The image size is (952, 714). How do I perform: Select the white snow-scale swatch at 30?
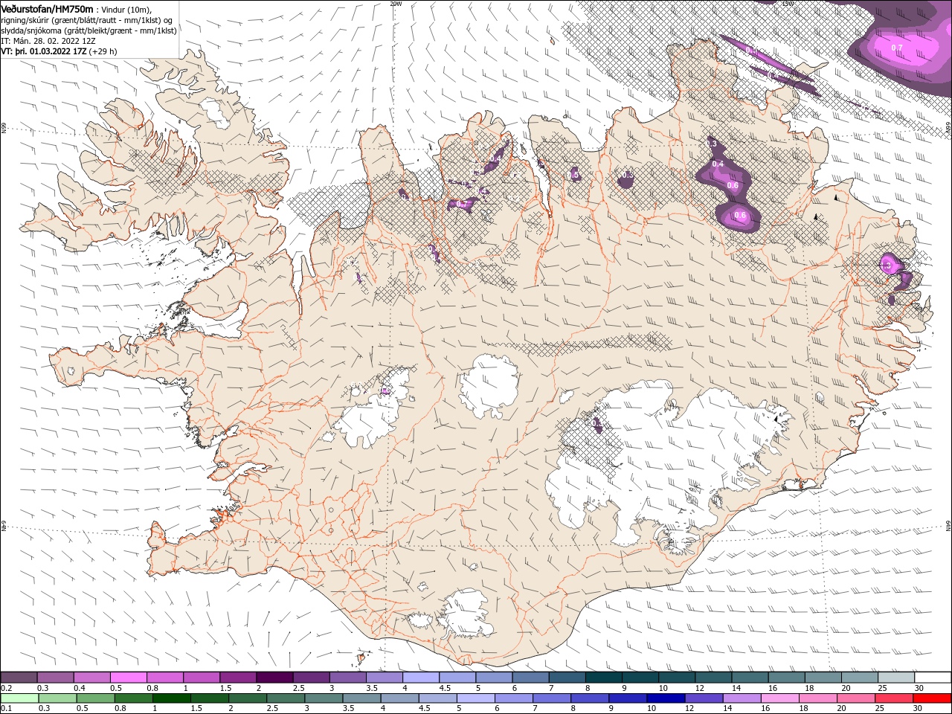coord(933,678)
